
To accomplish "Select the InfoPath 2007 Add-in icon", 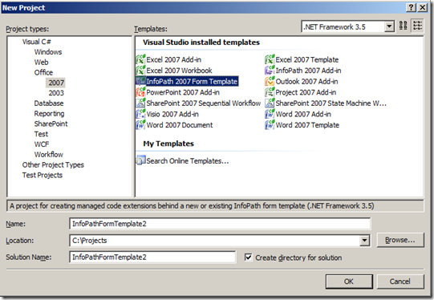I will pyautogui.click(x=270, y=71).
